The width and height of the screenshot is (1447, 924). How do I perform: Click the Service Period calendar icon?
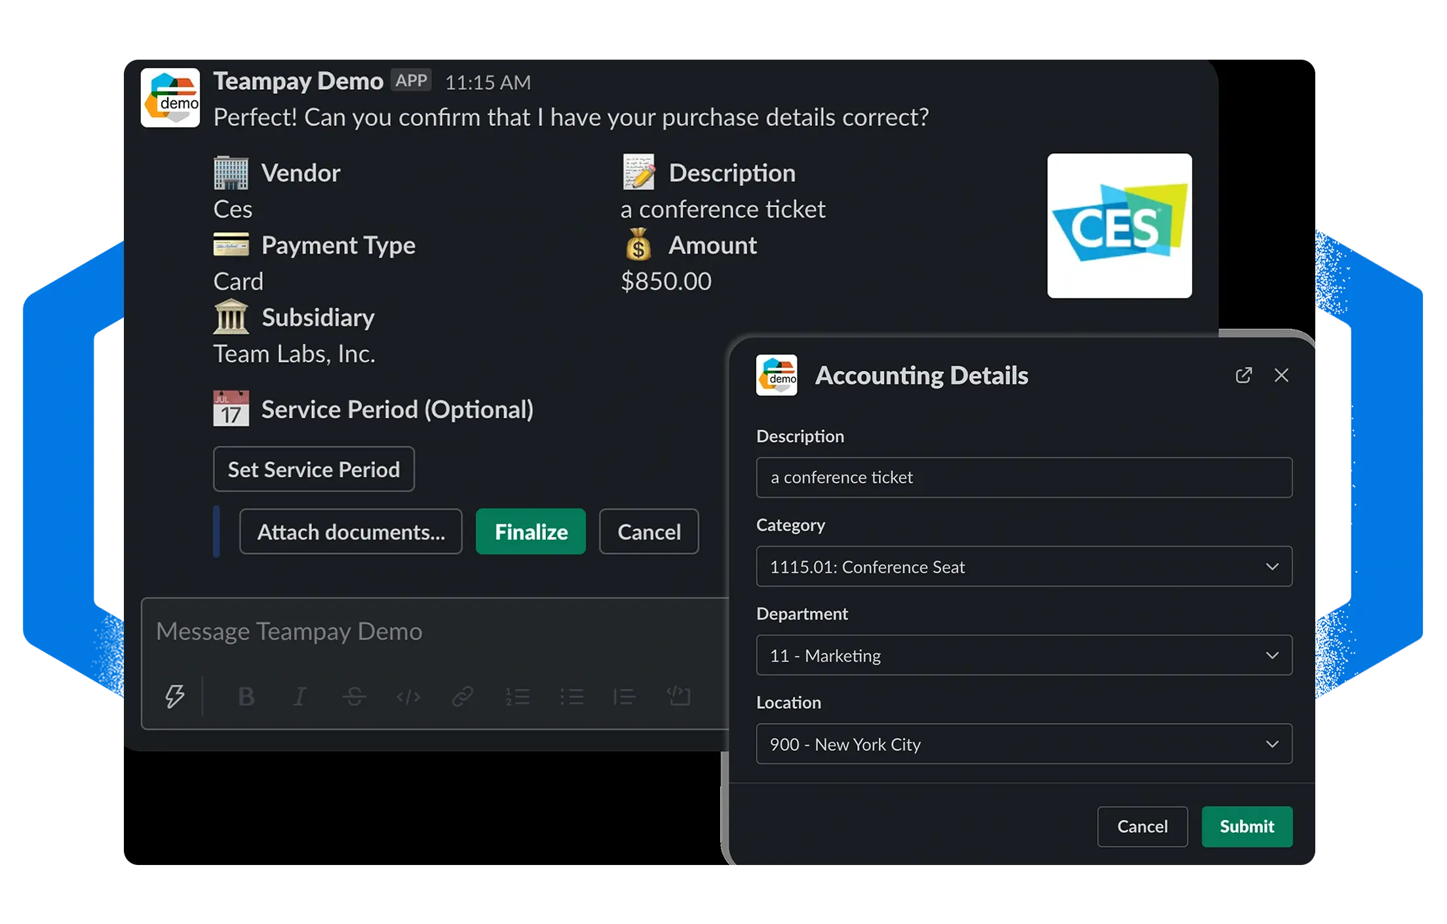pos(231,409)
